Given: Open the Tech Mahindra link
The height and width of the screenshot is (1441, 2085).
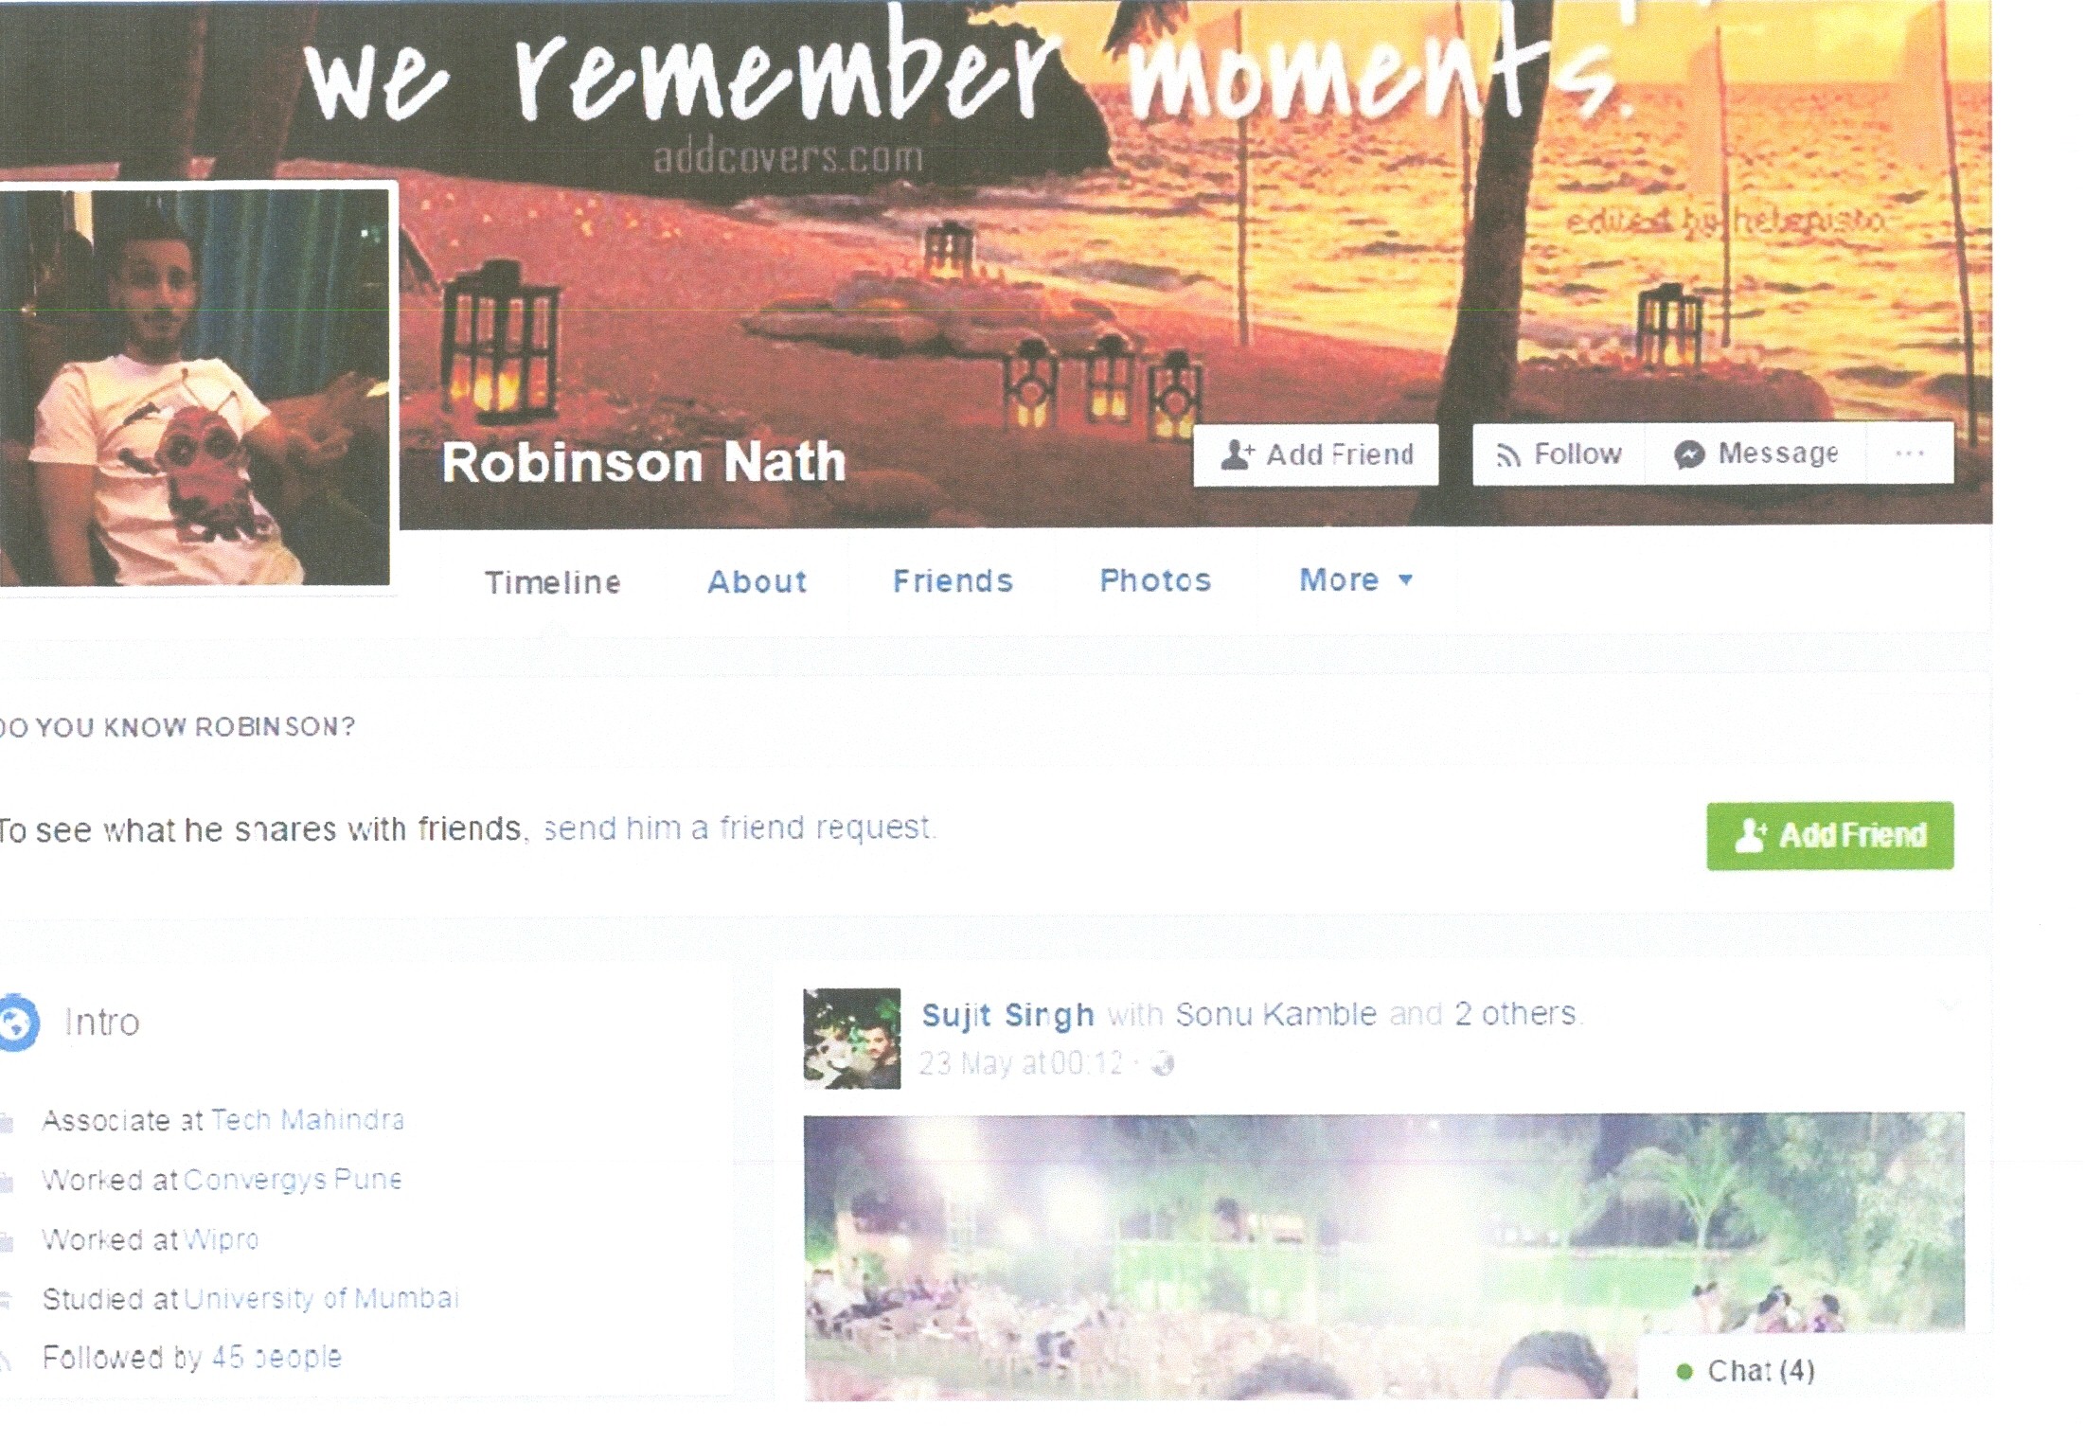Looking at the screenshot, I should click(308, 1120).
